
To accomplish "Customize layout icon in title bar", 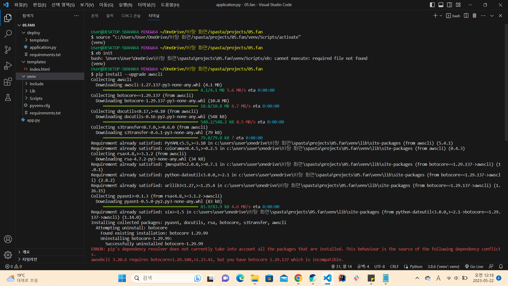I will (458, 5).
